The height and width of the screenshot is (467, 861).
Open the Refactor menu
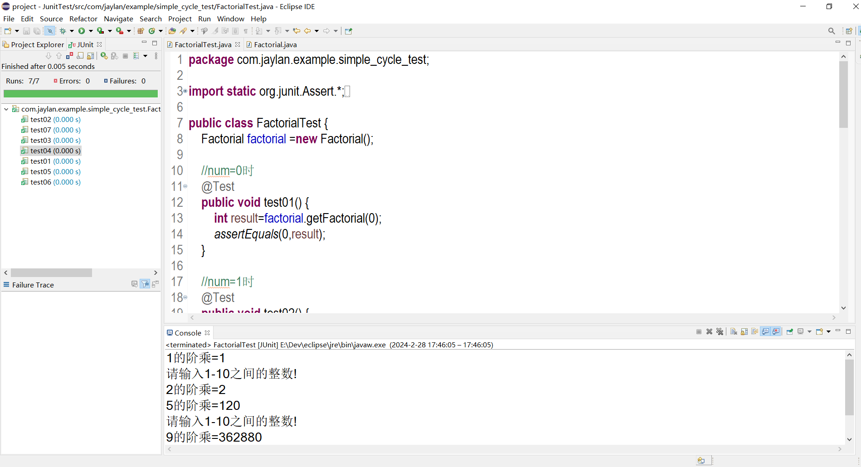(83, 19)
